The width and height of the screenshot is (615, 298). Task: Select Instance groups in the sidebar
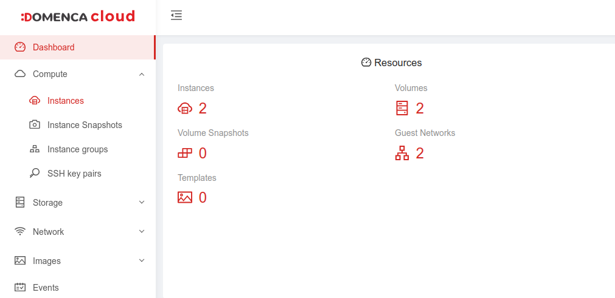(77, 149)
